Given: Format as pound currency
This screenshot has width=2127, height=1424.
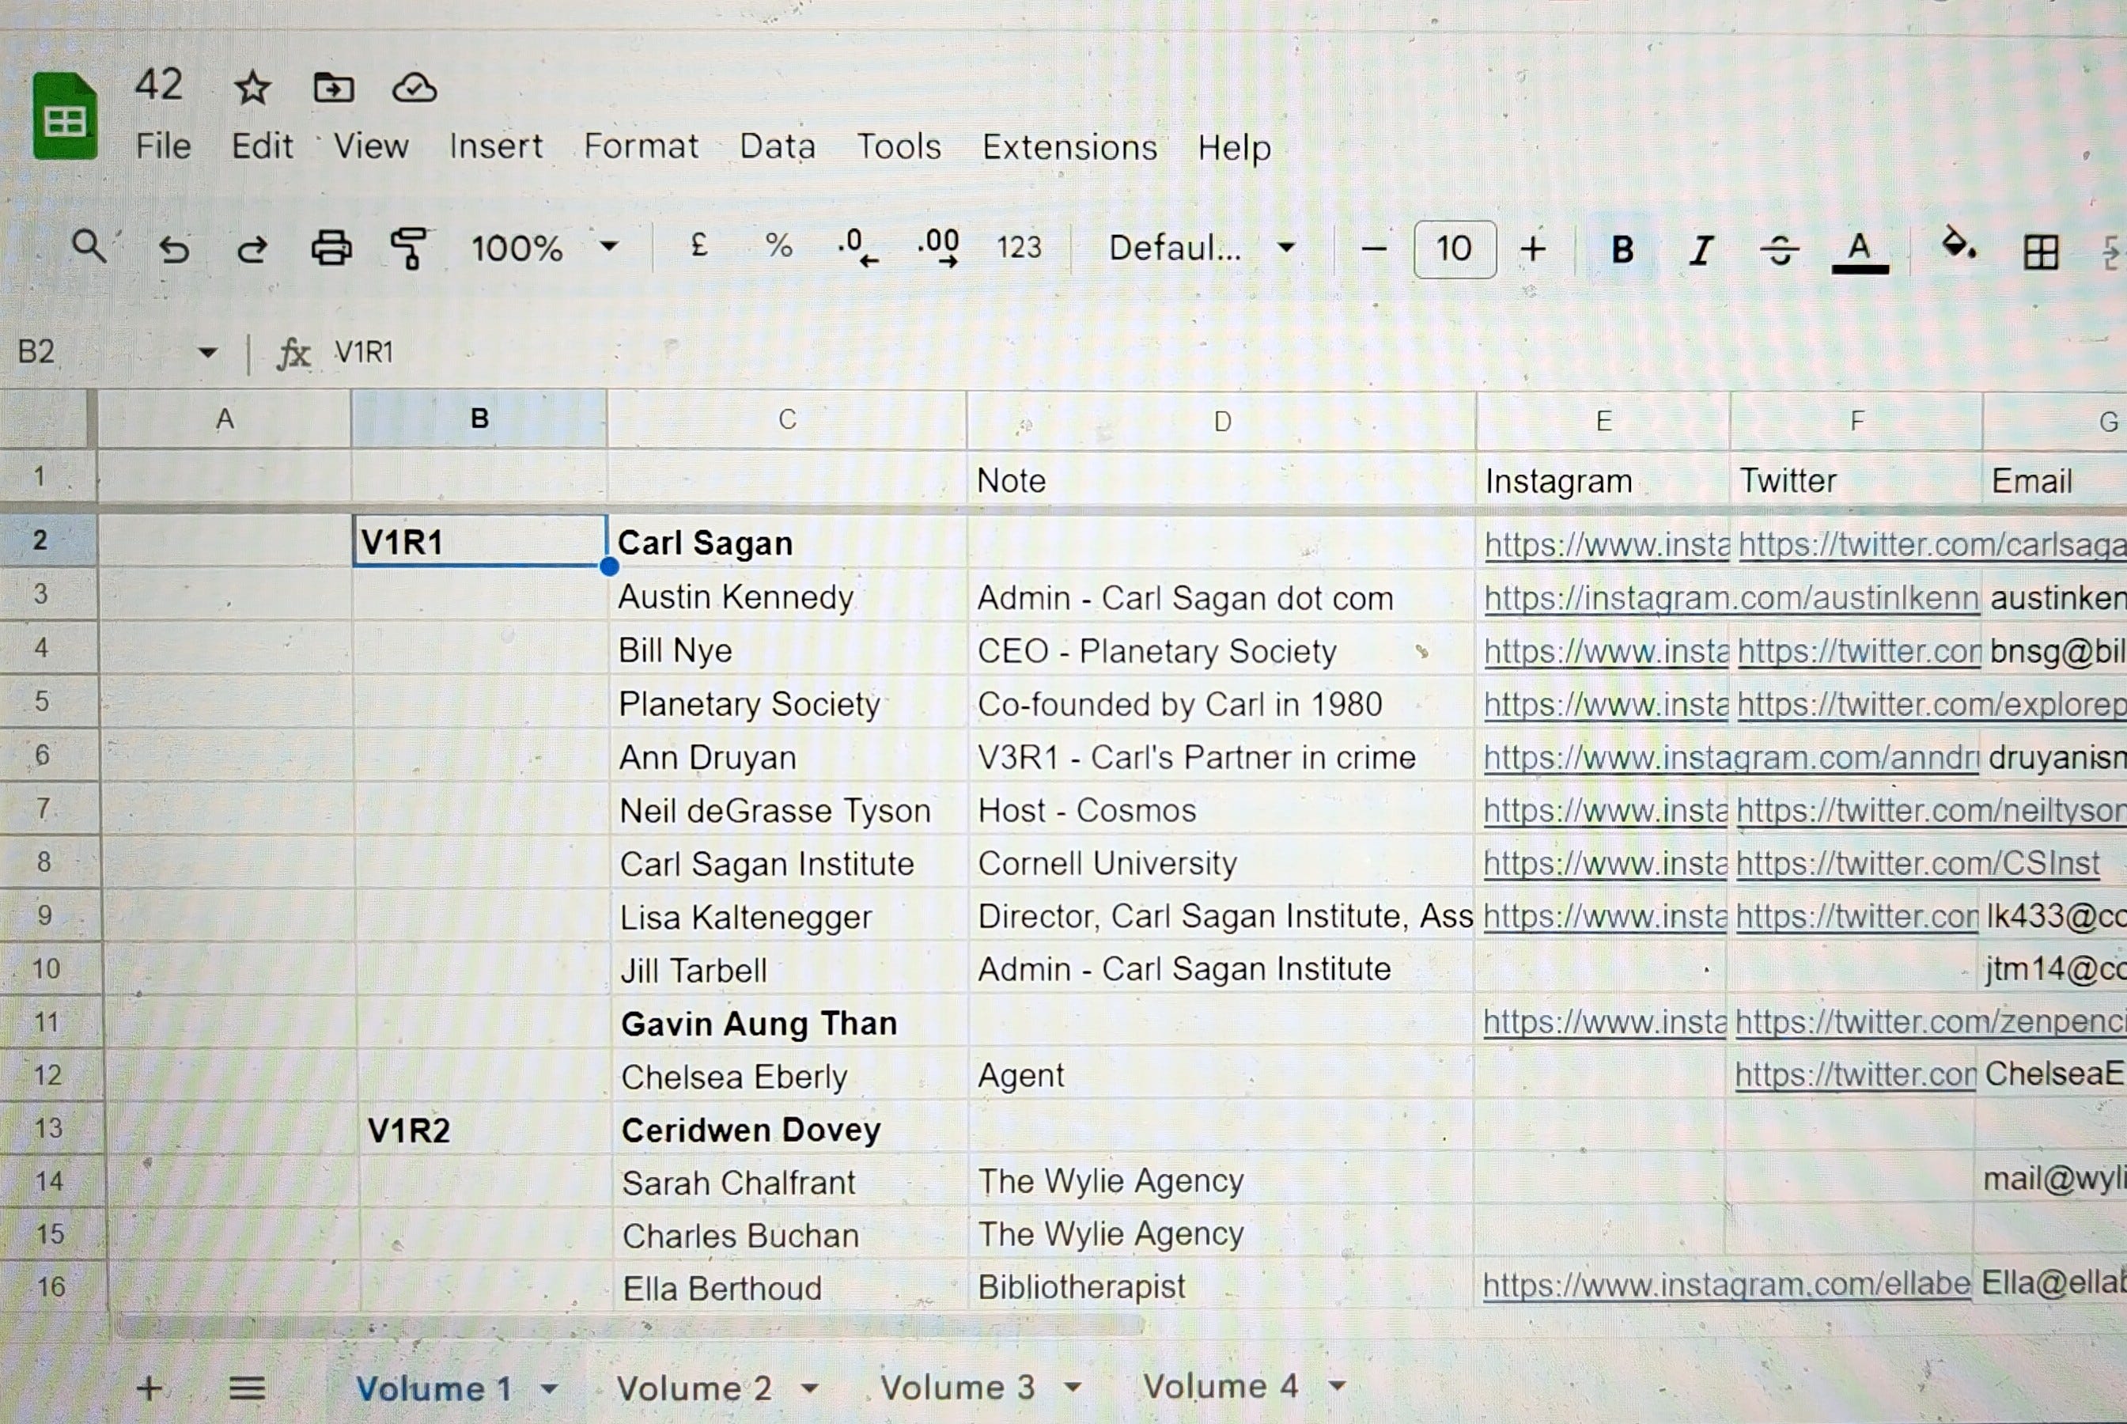Looking at the screenshot, I should [698, 245].
